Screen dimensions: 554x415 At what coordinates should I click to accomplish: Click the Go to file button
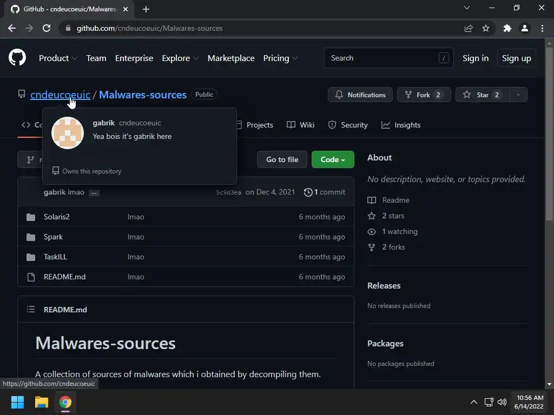[282, 159]
